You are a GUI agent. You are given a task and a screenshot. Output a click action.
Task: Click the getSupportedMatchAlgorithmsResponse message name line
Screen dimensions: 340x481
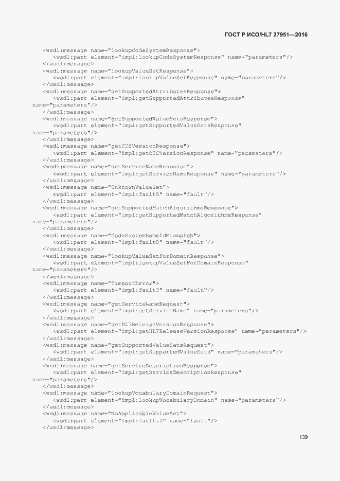(140, 208)
